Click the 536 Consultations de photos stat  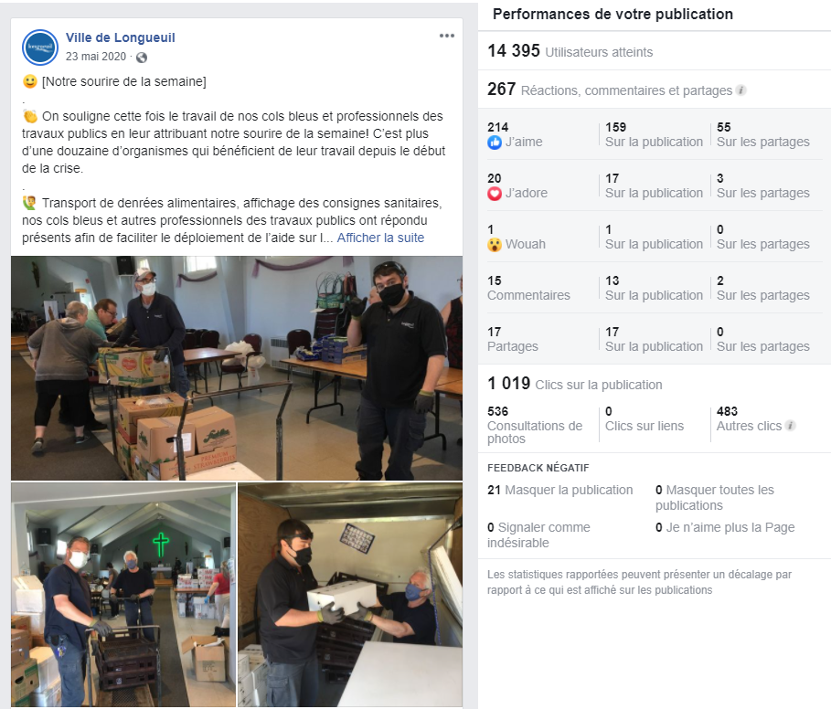coord(536,425)
